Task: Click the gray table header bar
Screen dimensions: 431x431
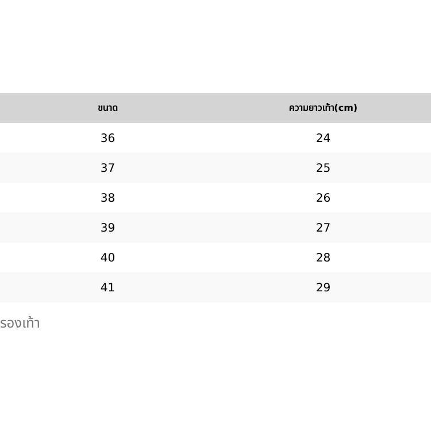Action: coord(215,108)
